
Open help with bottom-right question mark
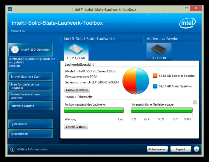pyautogui.click(x=196, y=149)
